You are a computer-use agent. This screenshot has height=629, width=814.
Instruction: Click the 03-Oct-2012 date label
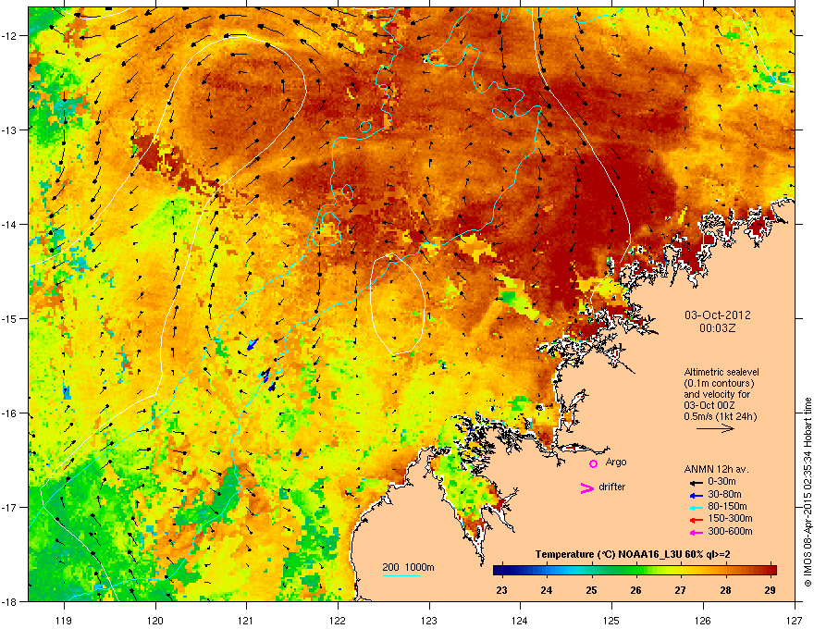tap(717, 314)
